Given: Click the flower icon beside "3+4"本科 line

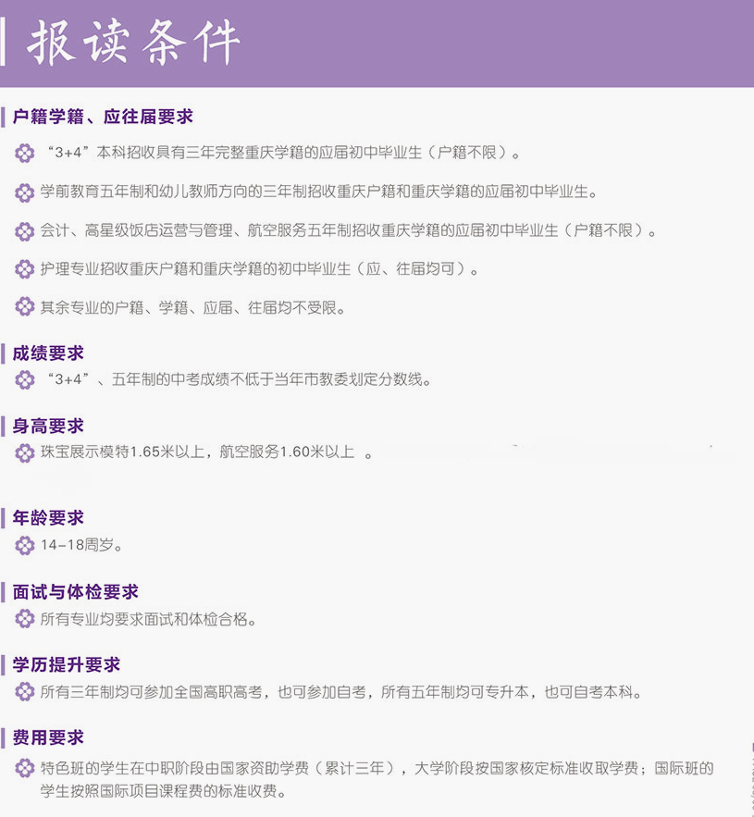Looking at the screenshot, I should [23, 153].
